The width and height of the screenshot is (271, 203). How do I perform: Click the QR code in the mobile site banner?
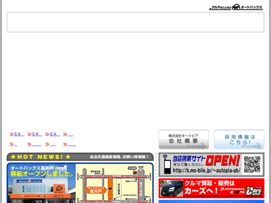coord(252,165)
